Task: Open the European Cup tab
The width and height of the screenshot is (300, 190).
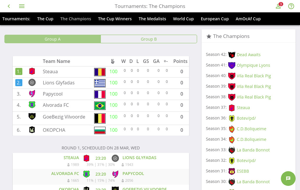Action: coord(215,19)
